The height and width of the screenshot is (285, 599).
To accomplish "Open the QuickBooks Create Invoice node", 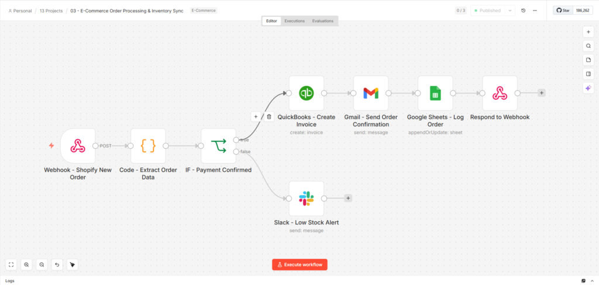I will (307, 93).
